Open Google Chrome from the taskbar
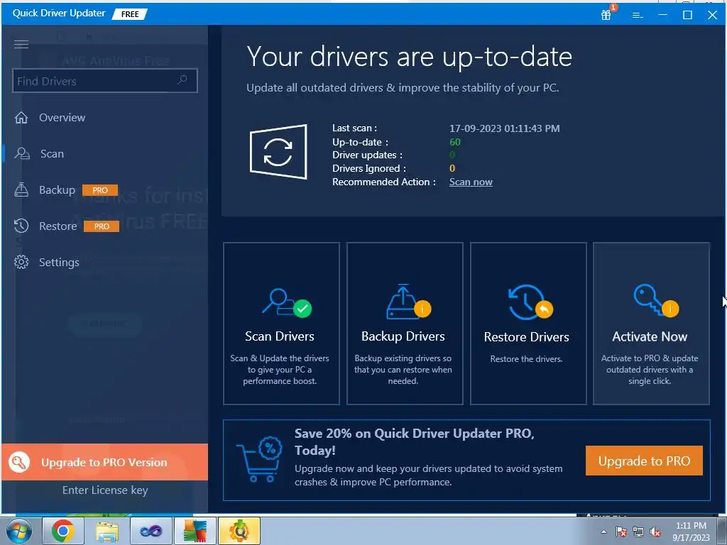727x545 pixels. click(63, 531)
